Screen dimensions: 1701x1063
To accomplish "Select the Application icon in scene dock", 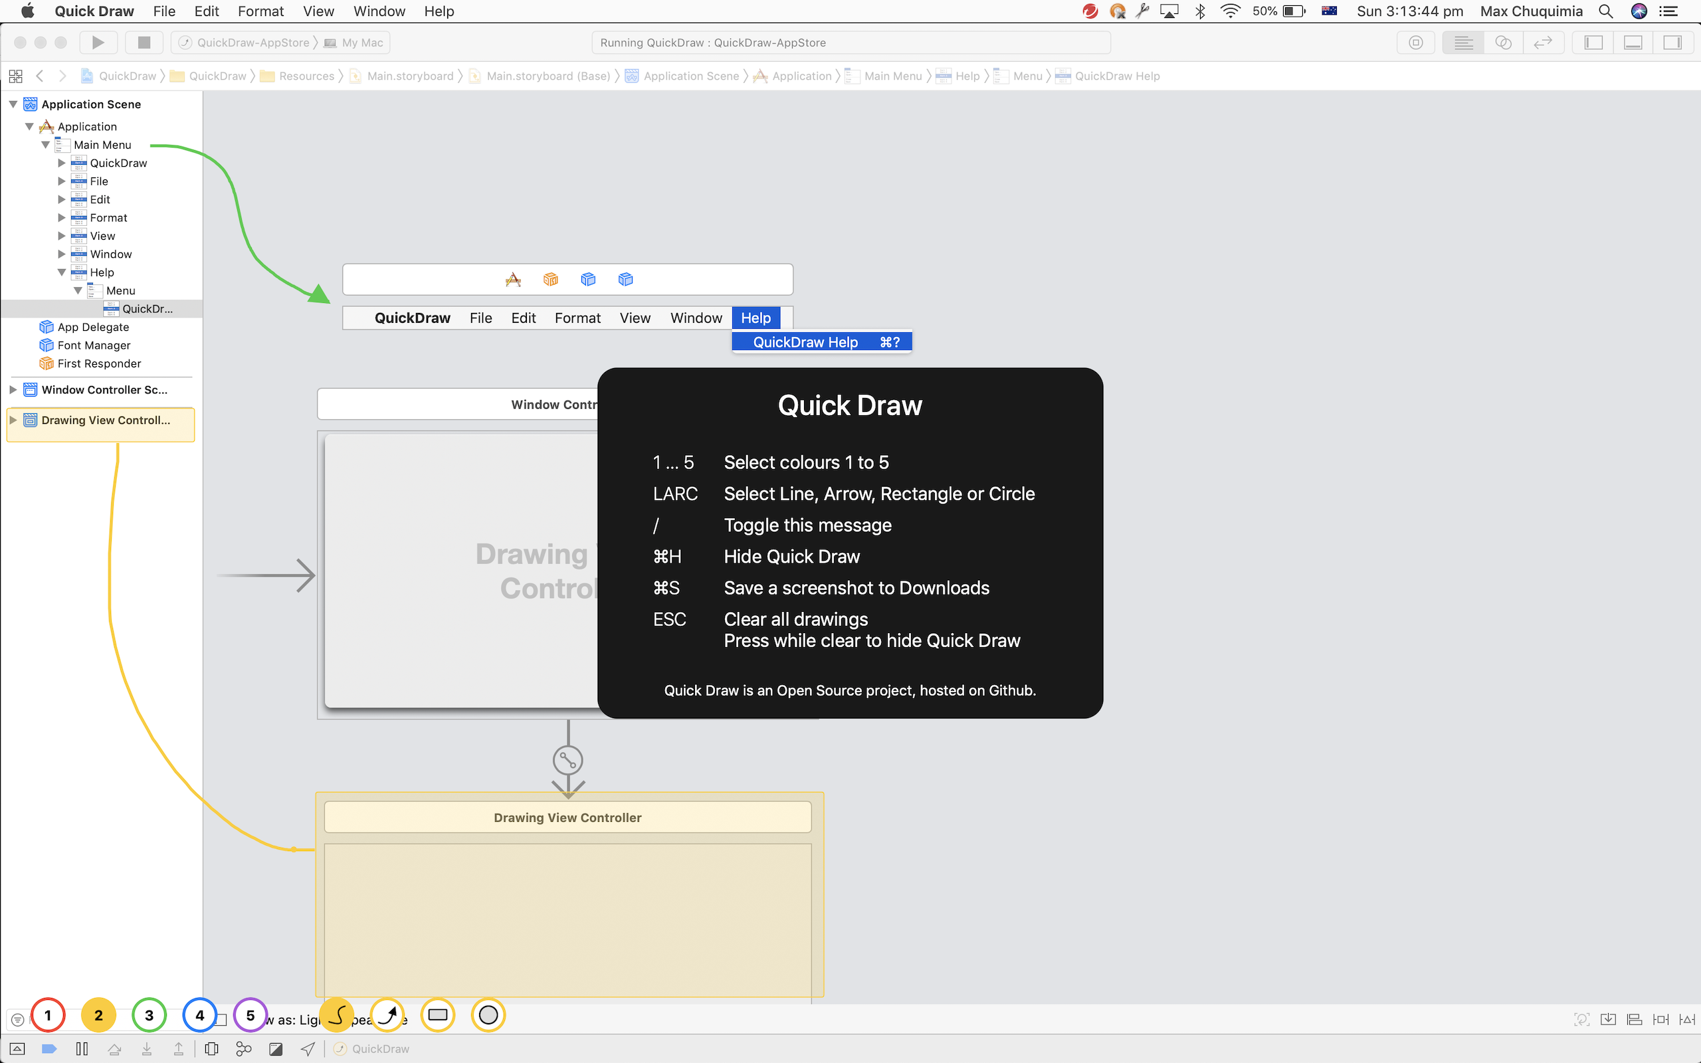I will 513,279.
